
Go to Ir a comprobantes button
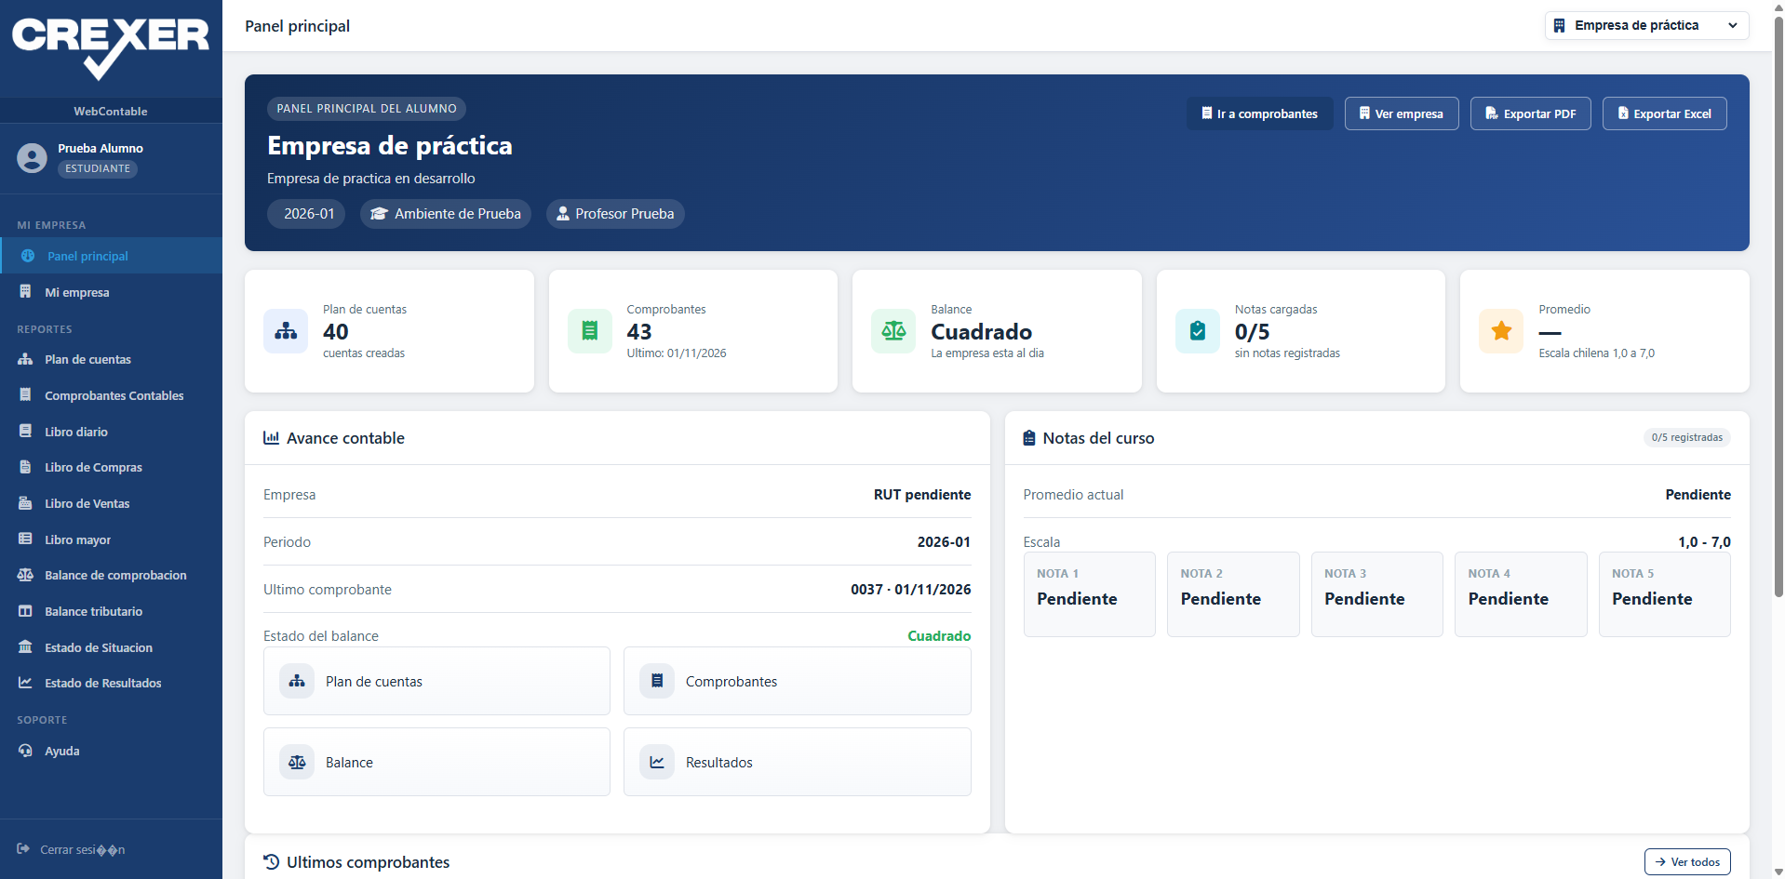tap(1260, 113)
